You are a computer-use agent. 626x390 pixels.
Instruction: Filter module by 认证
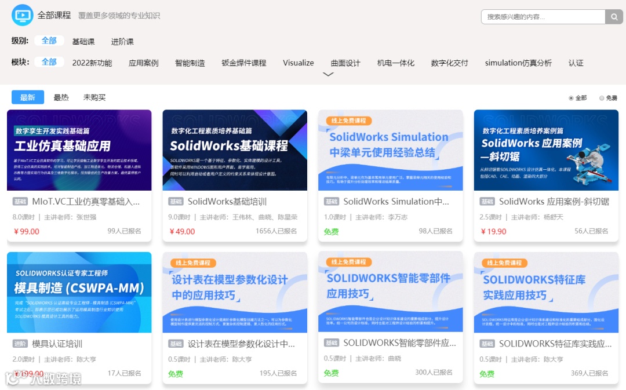[x=576, y=63]
